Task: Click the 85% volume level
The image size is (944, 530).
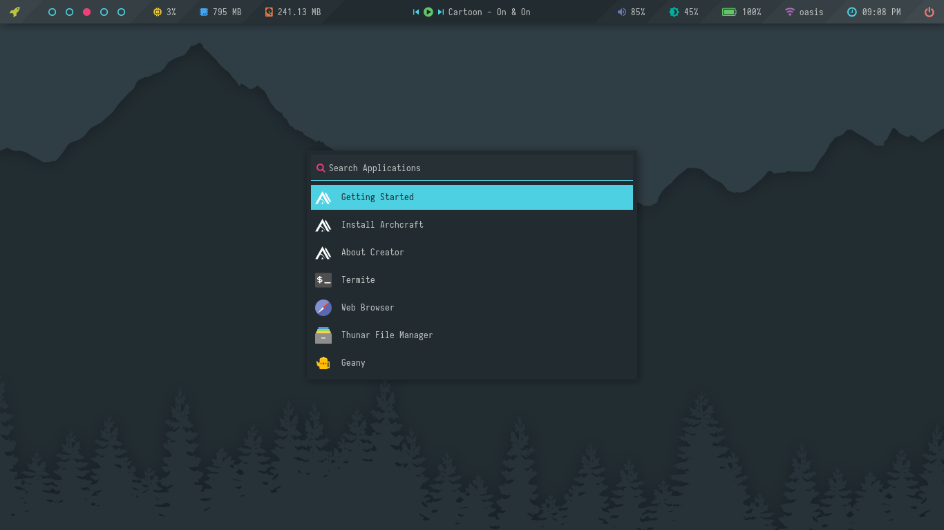Action: click(638, 12)
